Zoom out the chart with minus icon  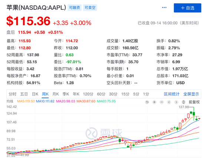(x=162, y=102)
